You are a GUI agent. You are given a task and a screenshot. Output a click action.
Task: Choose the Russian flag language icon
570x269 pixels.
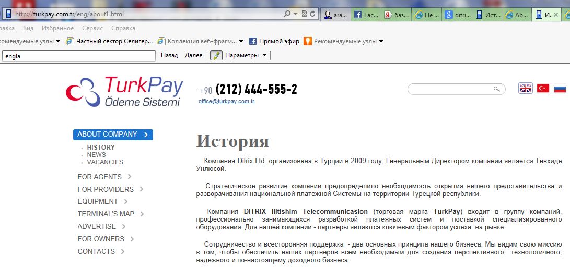[560, 88]
